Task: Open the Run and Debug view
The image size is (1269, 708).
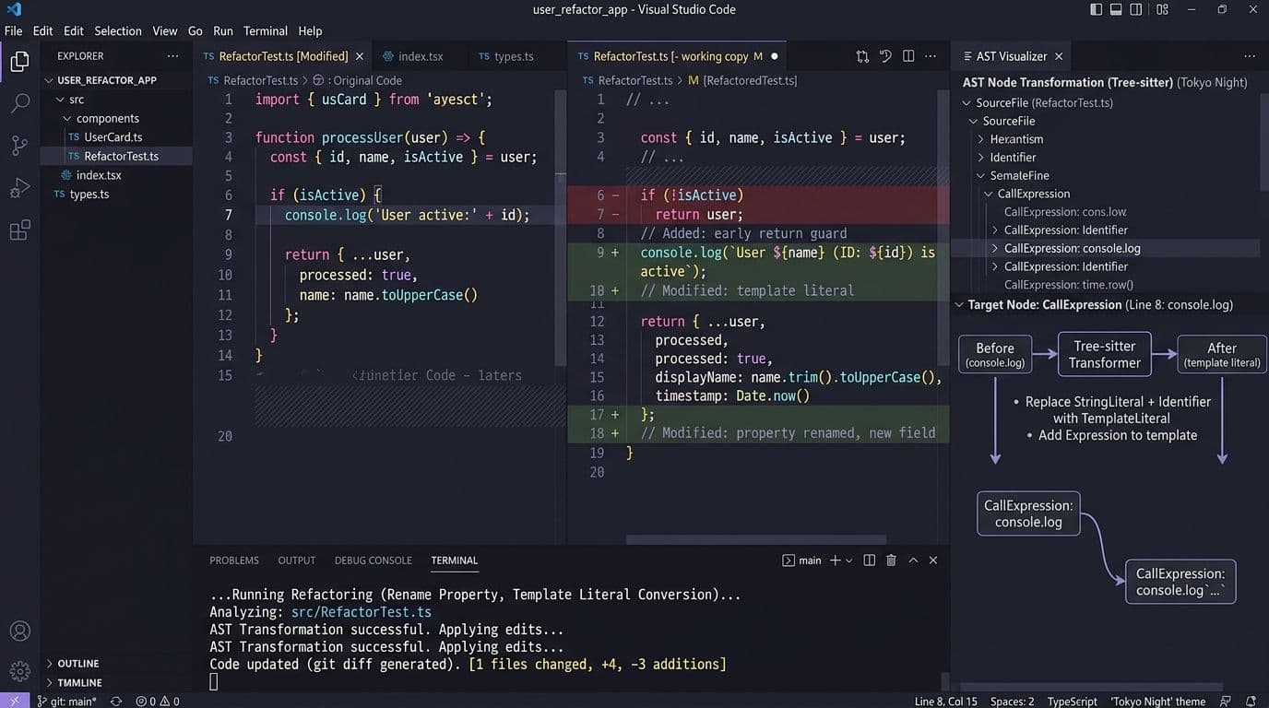Action: tap(19, 188)
